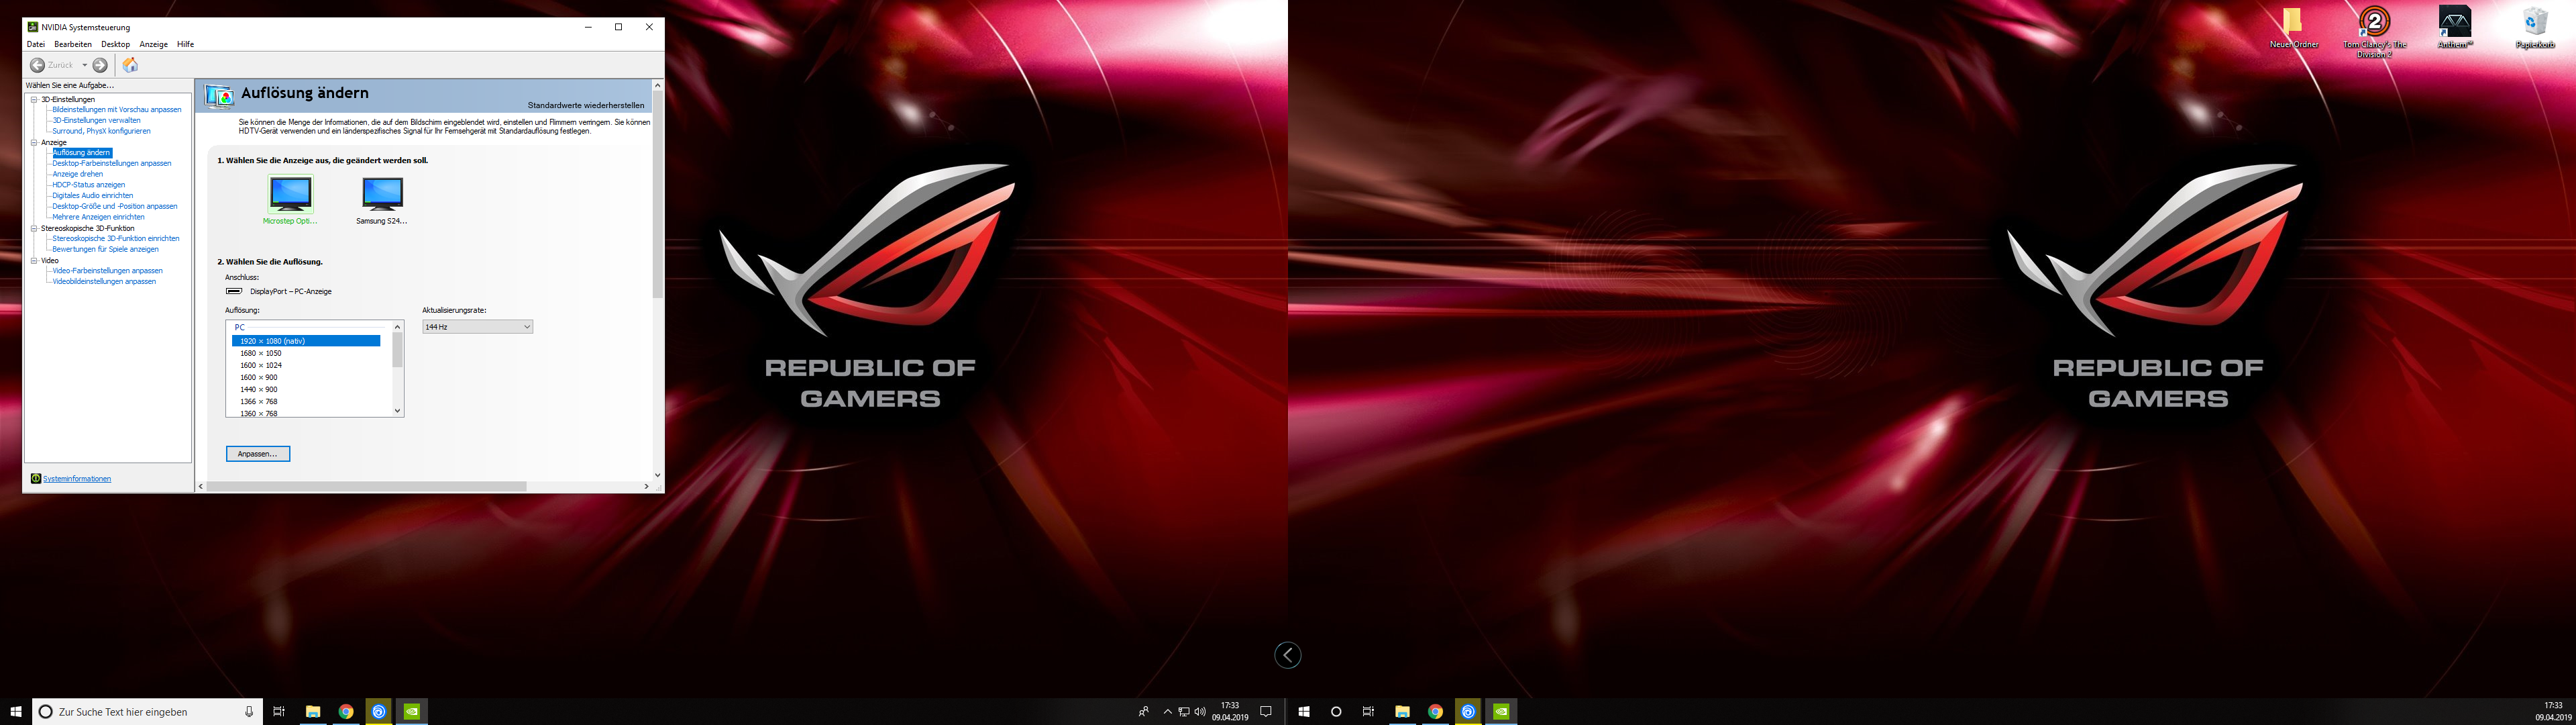The image size is (2576, 725).
Task: Click the Home icon in NVIDIA toolbar
Action: coord(130,65)
